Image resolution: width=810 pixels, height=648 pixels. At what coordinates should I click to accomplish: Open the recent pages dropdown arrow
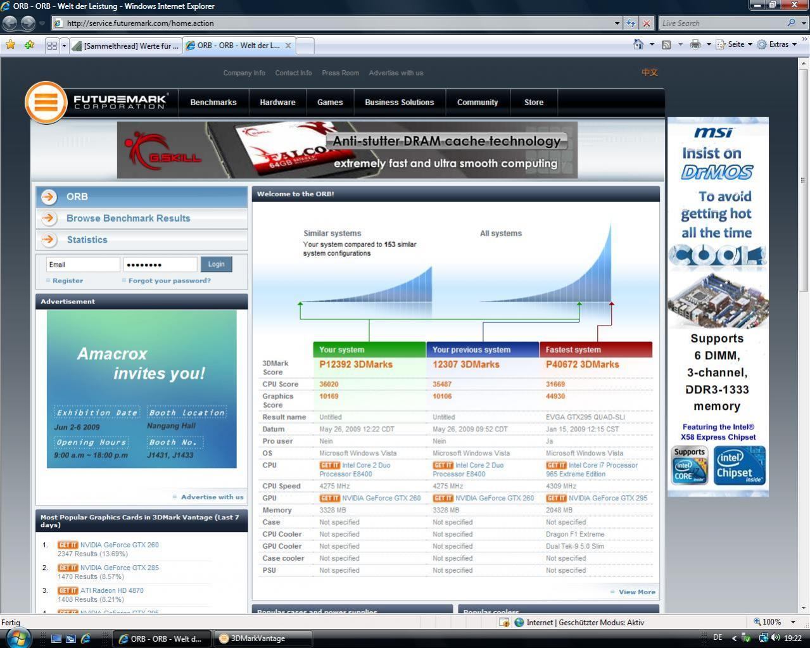click(x=42, y=23)
